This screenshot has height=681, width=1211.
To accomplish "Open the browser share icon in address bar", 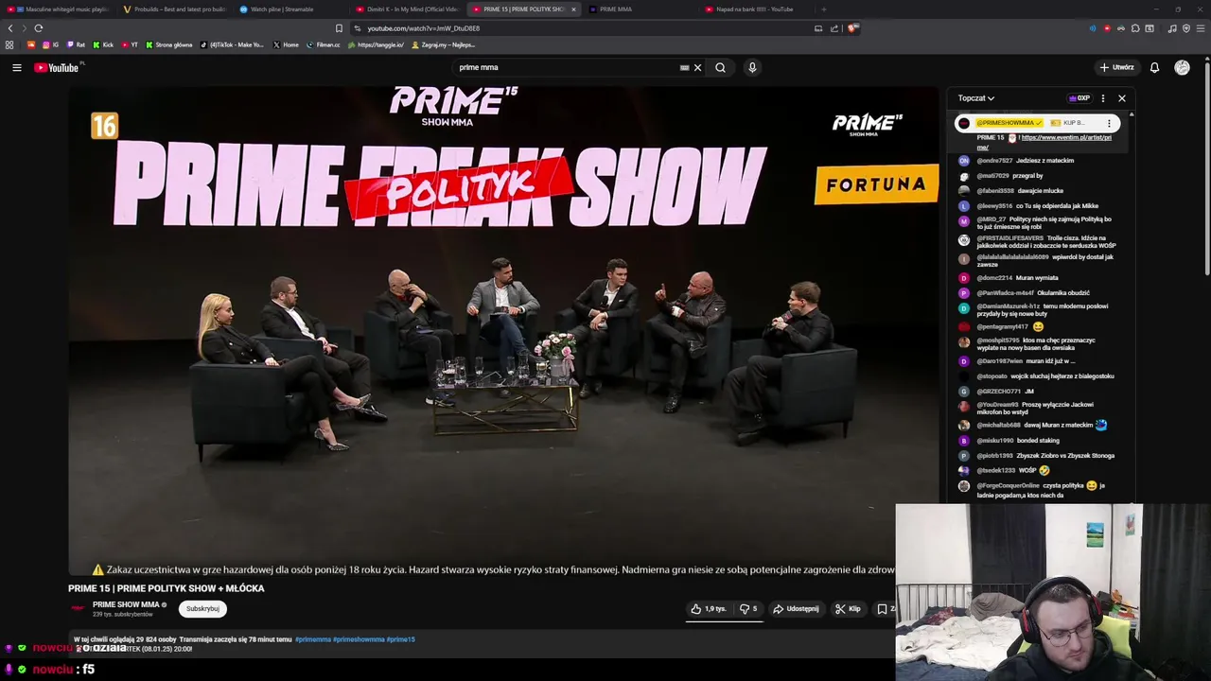I will pyautogui.click(x=834, y=28).
